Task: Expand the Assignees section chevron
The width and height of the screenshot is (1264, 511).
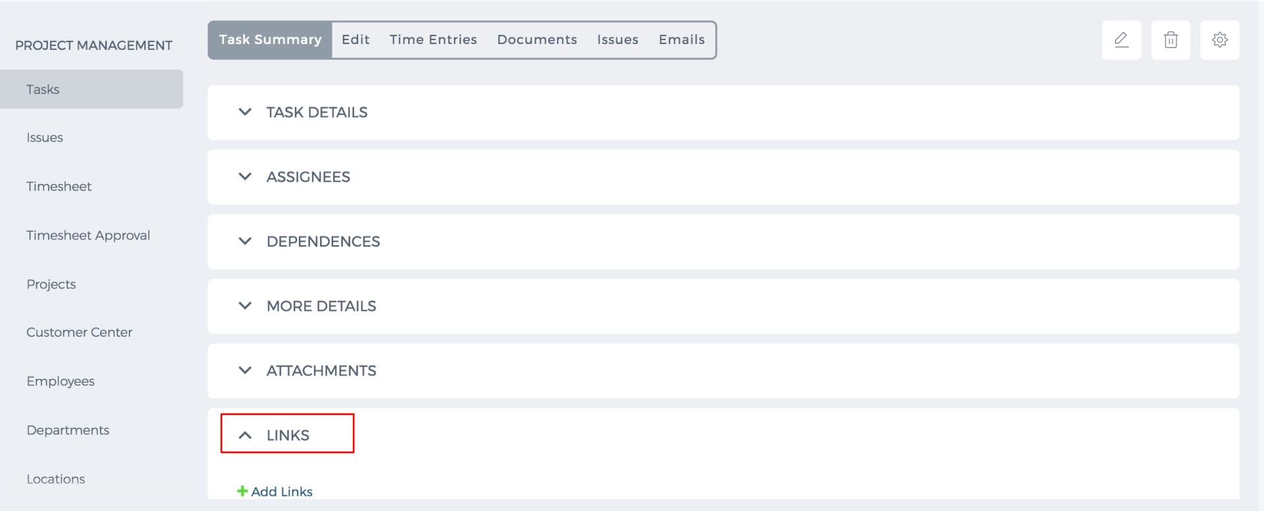Action: click(245, 176)
